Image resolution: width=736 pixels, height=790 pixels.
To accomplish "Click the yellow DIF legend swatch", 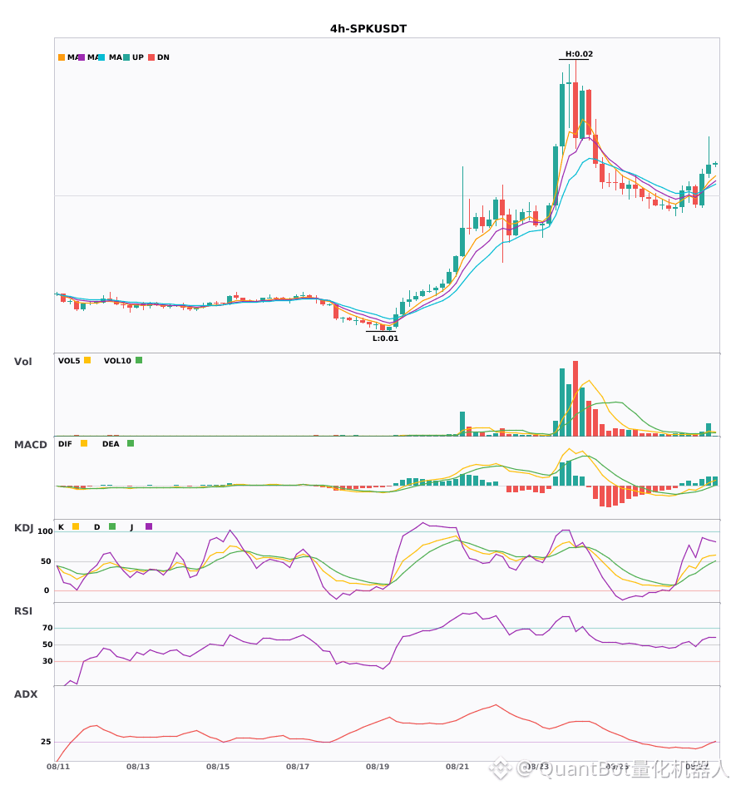I will [x=84, y=443].
